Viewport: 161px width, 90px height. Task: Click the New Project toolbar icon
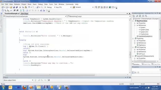[3, 7]
